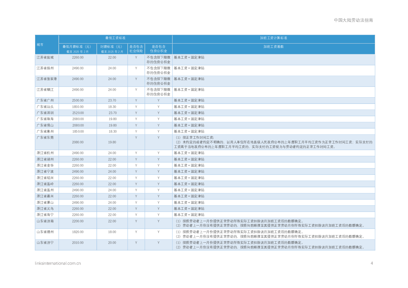Select the 加班工资基数 column header
408x288 pixels.
click(273, 47)
